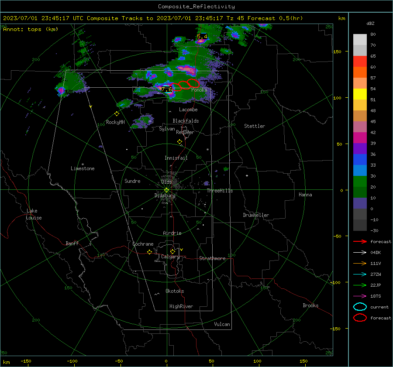Pick the purple 36-39 dBZ color band
The image size is (393, 367).
360,148
